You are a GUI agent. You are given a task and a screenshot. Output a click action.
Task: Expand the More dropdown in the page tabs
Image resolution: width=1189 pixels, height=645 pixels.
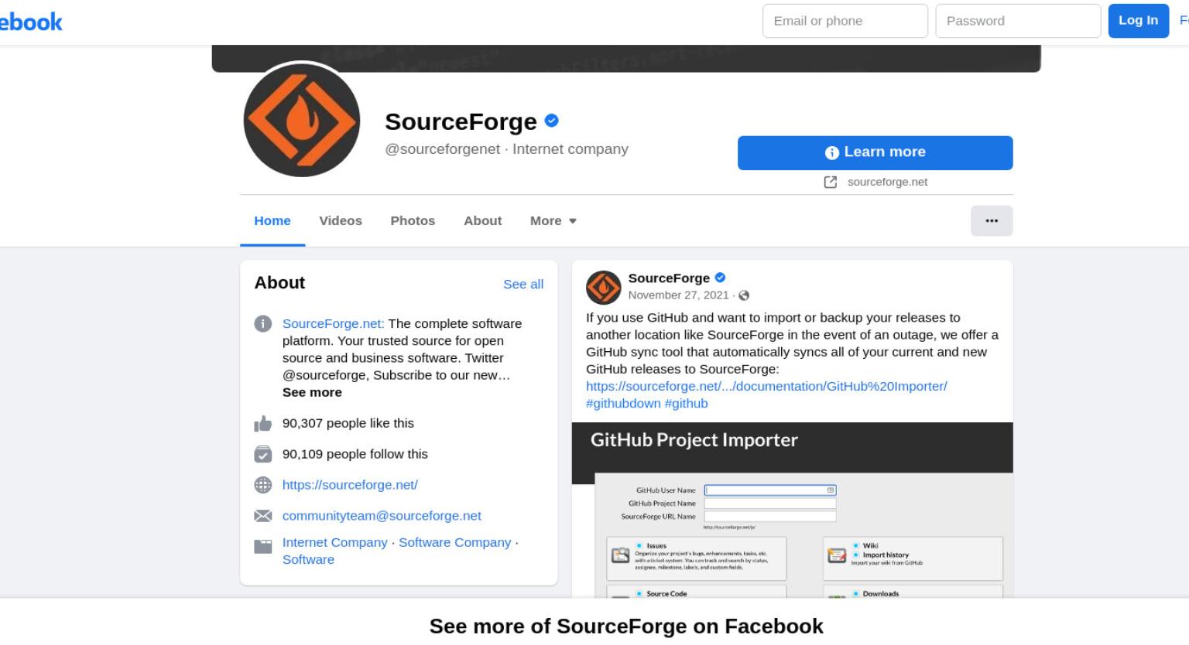point(553,220)
